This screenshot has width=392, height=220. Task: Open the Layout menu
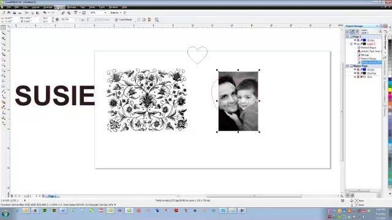[36, 7]
